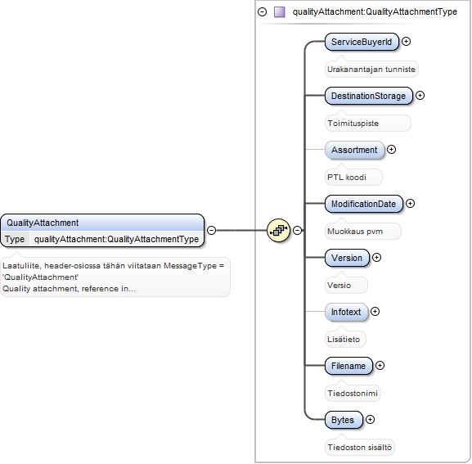
Task: Select the Infotext element box
Action: point(347,312)
